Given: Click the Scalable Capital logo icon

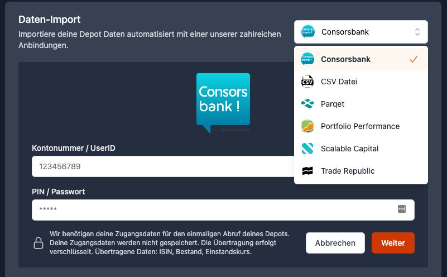Looking at the screenshot, I should click(x=307, y=149).
